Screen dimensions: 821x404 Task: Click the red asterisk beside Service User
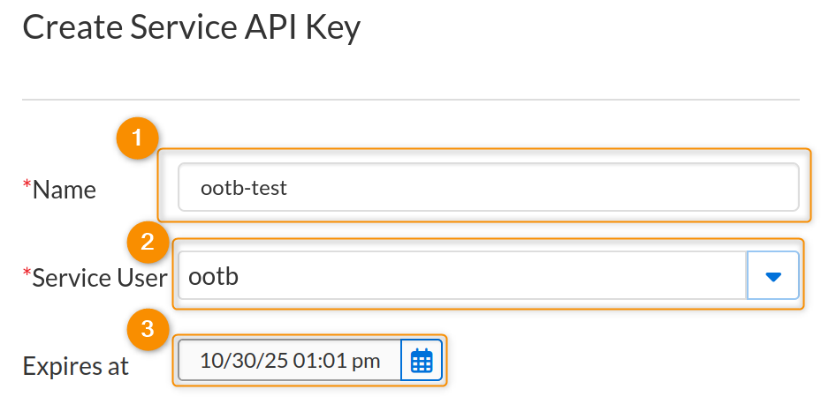point(27,275)
